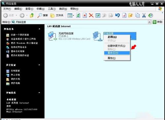Collapse the 其它位置 sidebar section
The height and width of the screenshot is (120, 165).
(39, 65)
